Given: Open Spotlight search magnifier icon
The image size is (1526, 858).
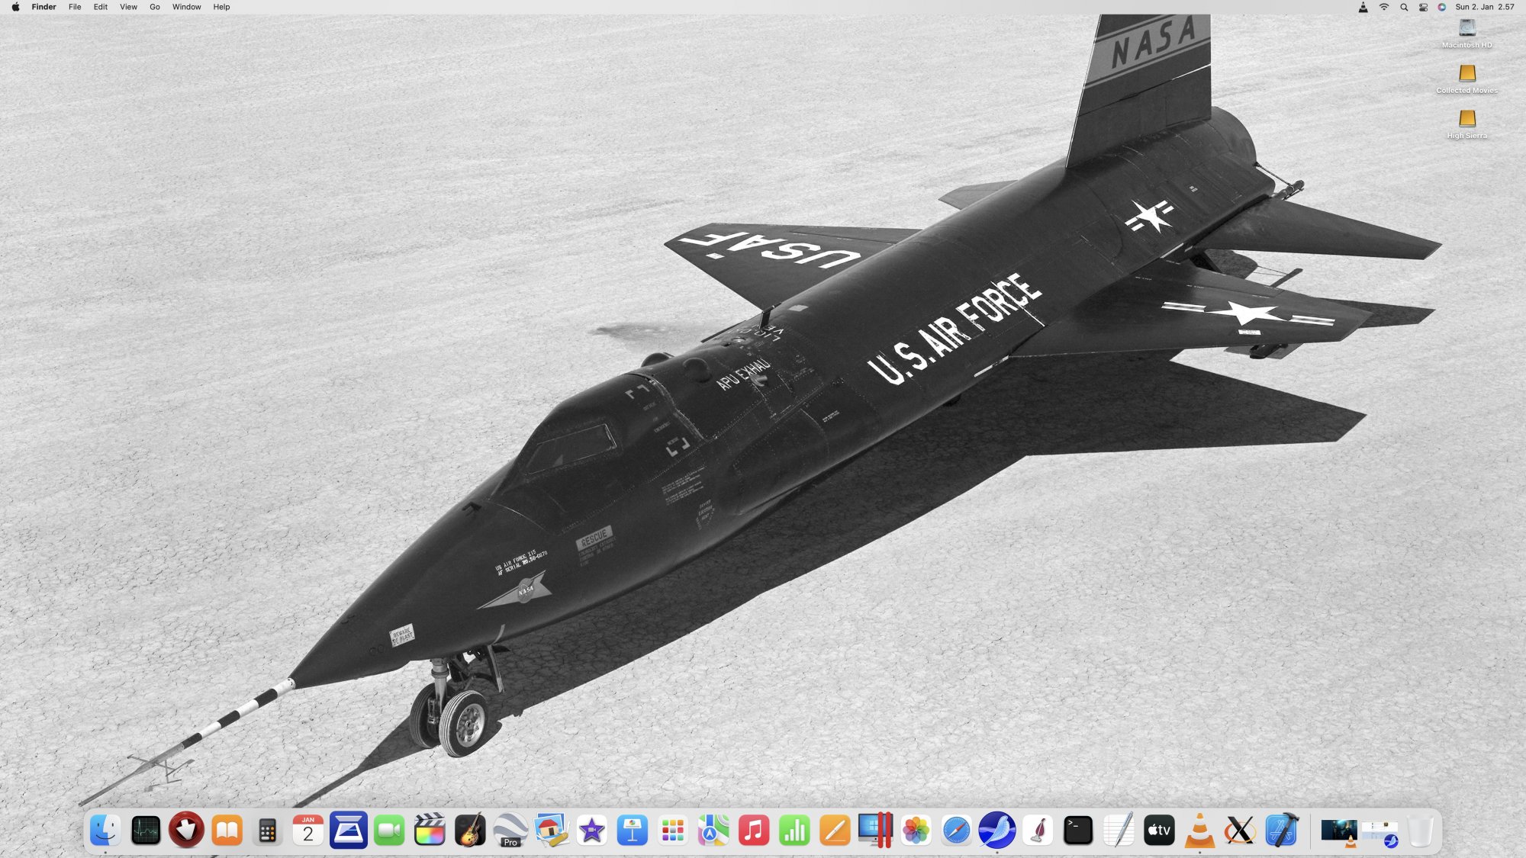Looking at the screenshot, I should tap(1404, 7).
